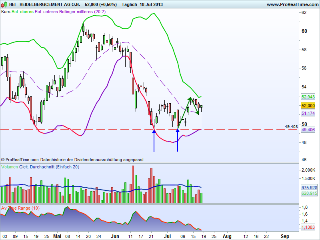Click the blue 975.928 volume average value
The width and height of the screenshot is (320, 240).
tap(309, 187)
